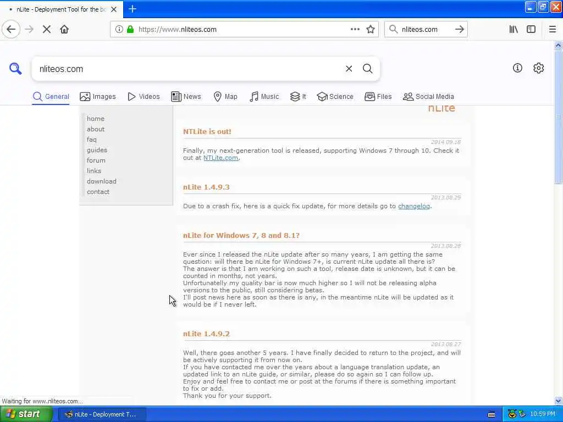Switch to the Map search tab
This screenshot has height=422, width=563.
click(x=225, y=97)
